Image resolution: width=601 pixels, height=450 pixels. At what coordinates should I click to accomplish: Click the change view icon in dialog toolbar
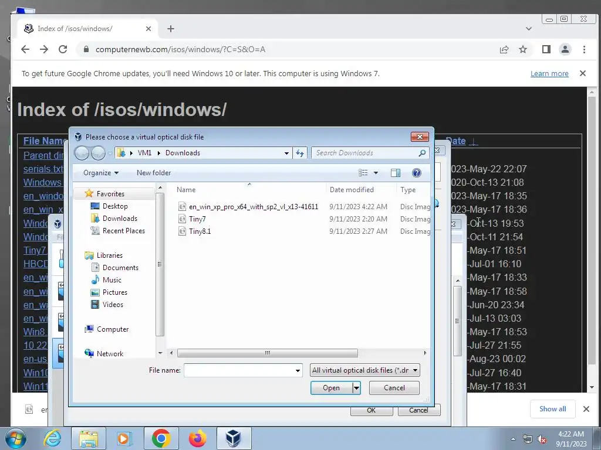(363, 173)
